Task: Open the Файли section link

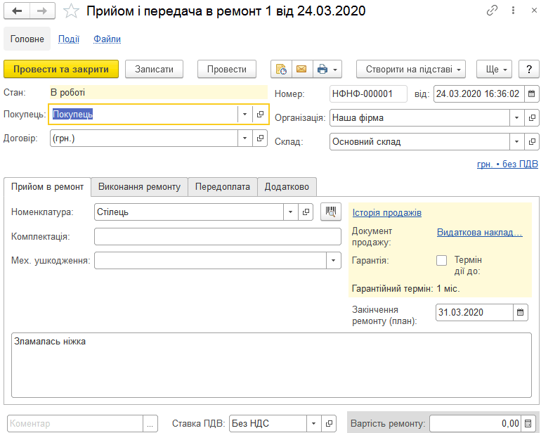Action: pos(107,39)
